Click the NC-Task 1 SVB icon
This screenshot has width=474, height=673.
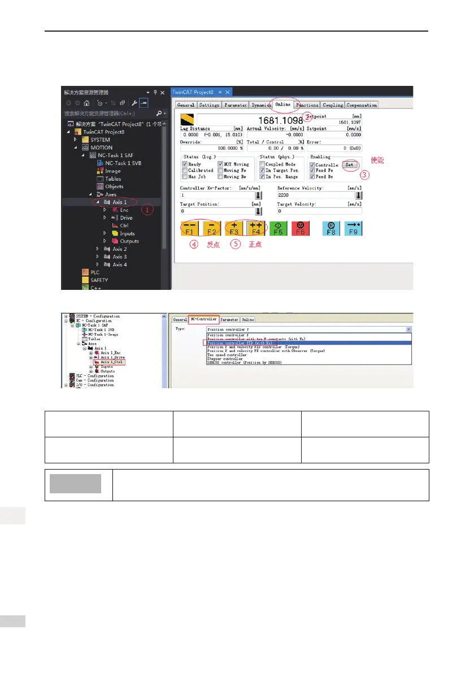(x=100, y=163)
